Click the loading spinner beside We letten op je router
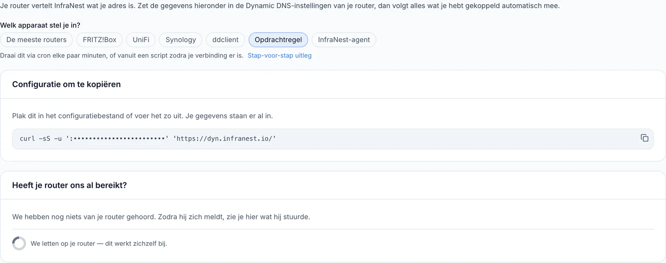This screenshot has width=666, height=263. coord(19,243)
